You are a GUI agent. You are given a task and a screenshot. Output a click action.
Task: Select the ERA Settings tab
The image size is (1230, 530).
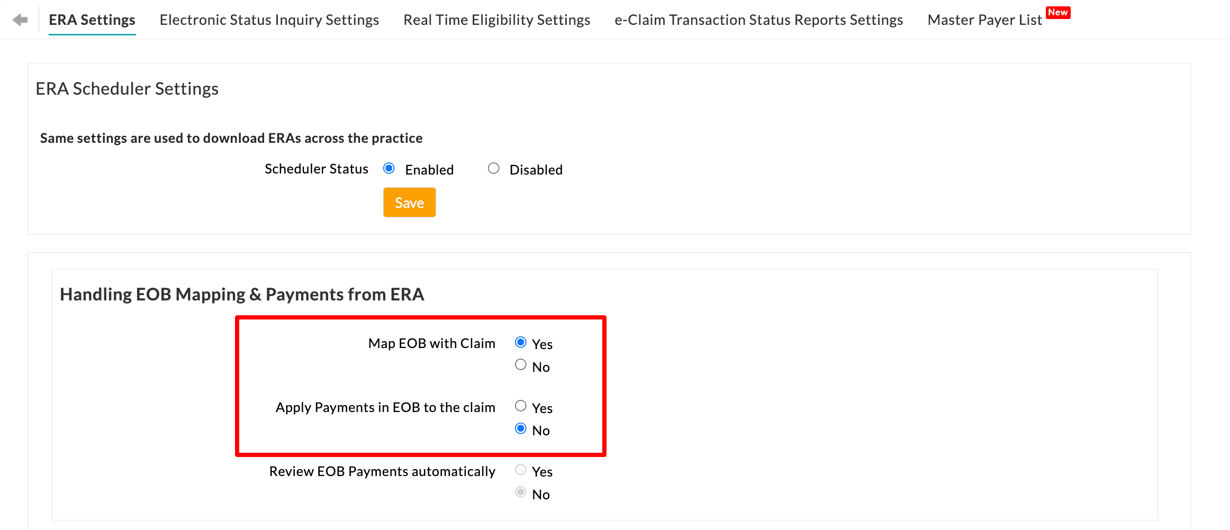[92, 20]
